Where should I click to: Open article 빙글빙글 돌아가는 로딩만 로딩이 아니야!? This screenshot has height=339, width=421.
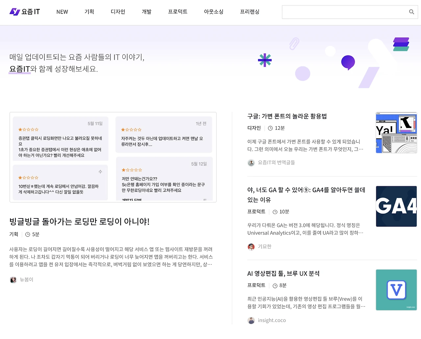(79, 222)
